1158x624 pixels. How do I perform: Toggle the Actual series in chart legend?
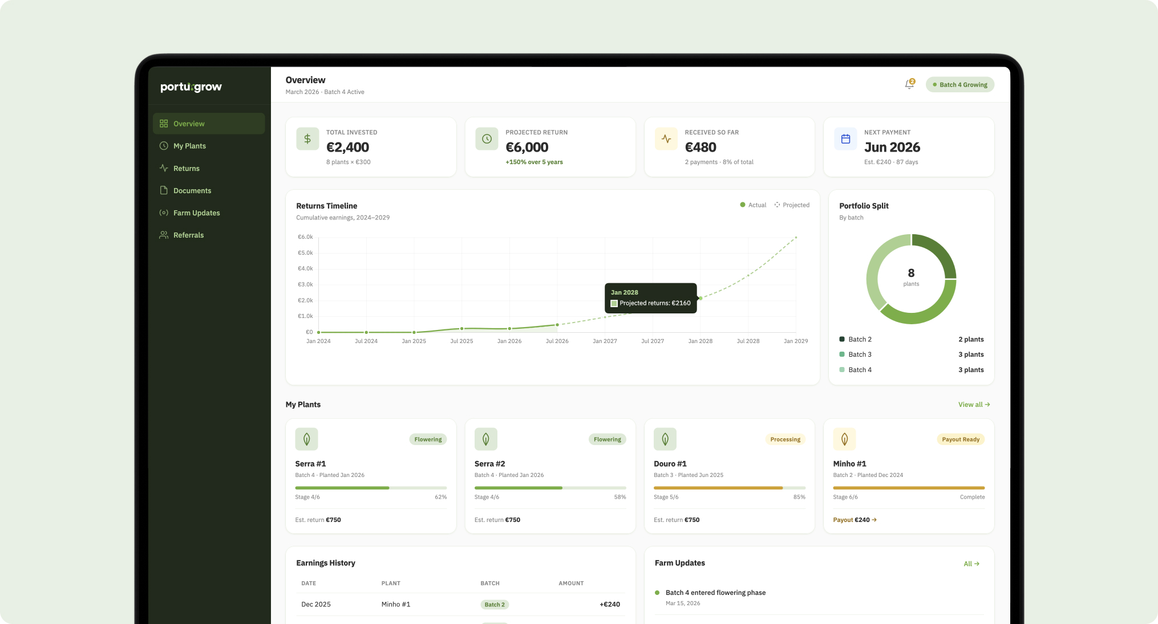(x=752, y=205)
